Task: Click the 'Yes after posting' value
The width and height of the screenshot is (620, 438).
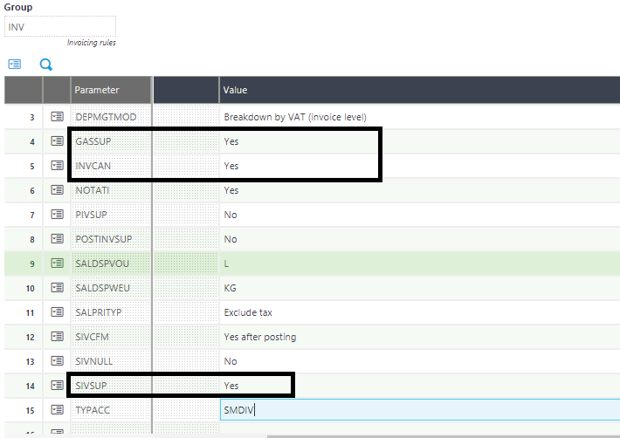Action: tap(259, 337)
